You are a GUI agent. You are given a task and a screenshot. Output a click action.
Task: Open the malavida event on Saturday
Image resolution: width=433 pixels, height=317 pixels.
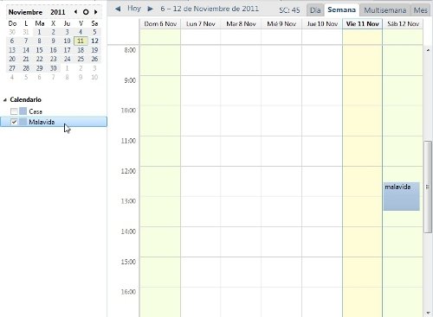coord(401,196)
